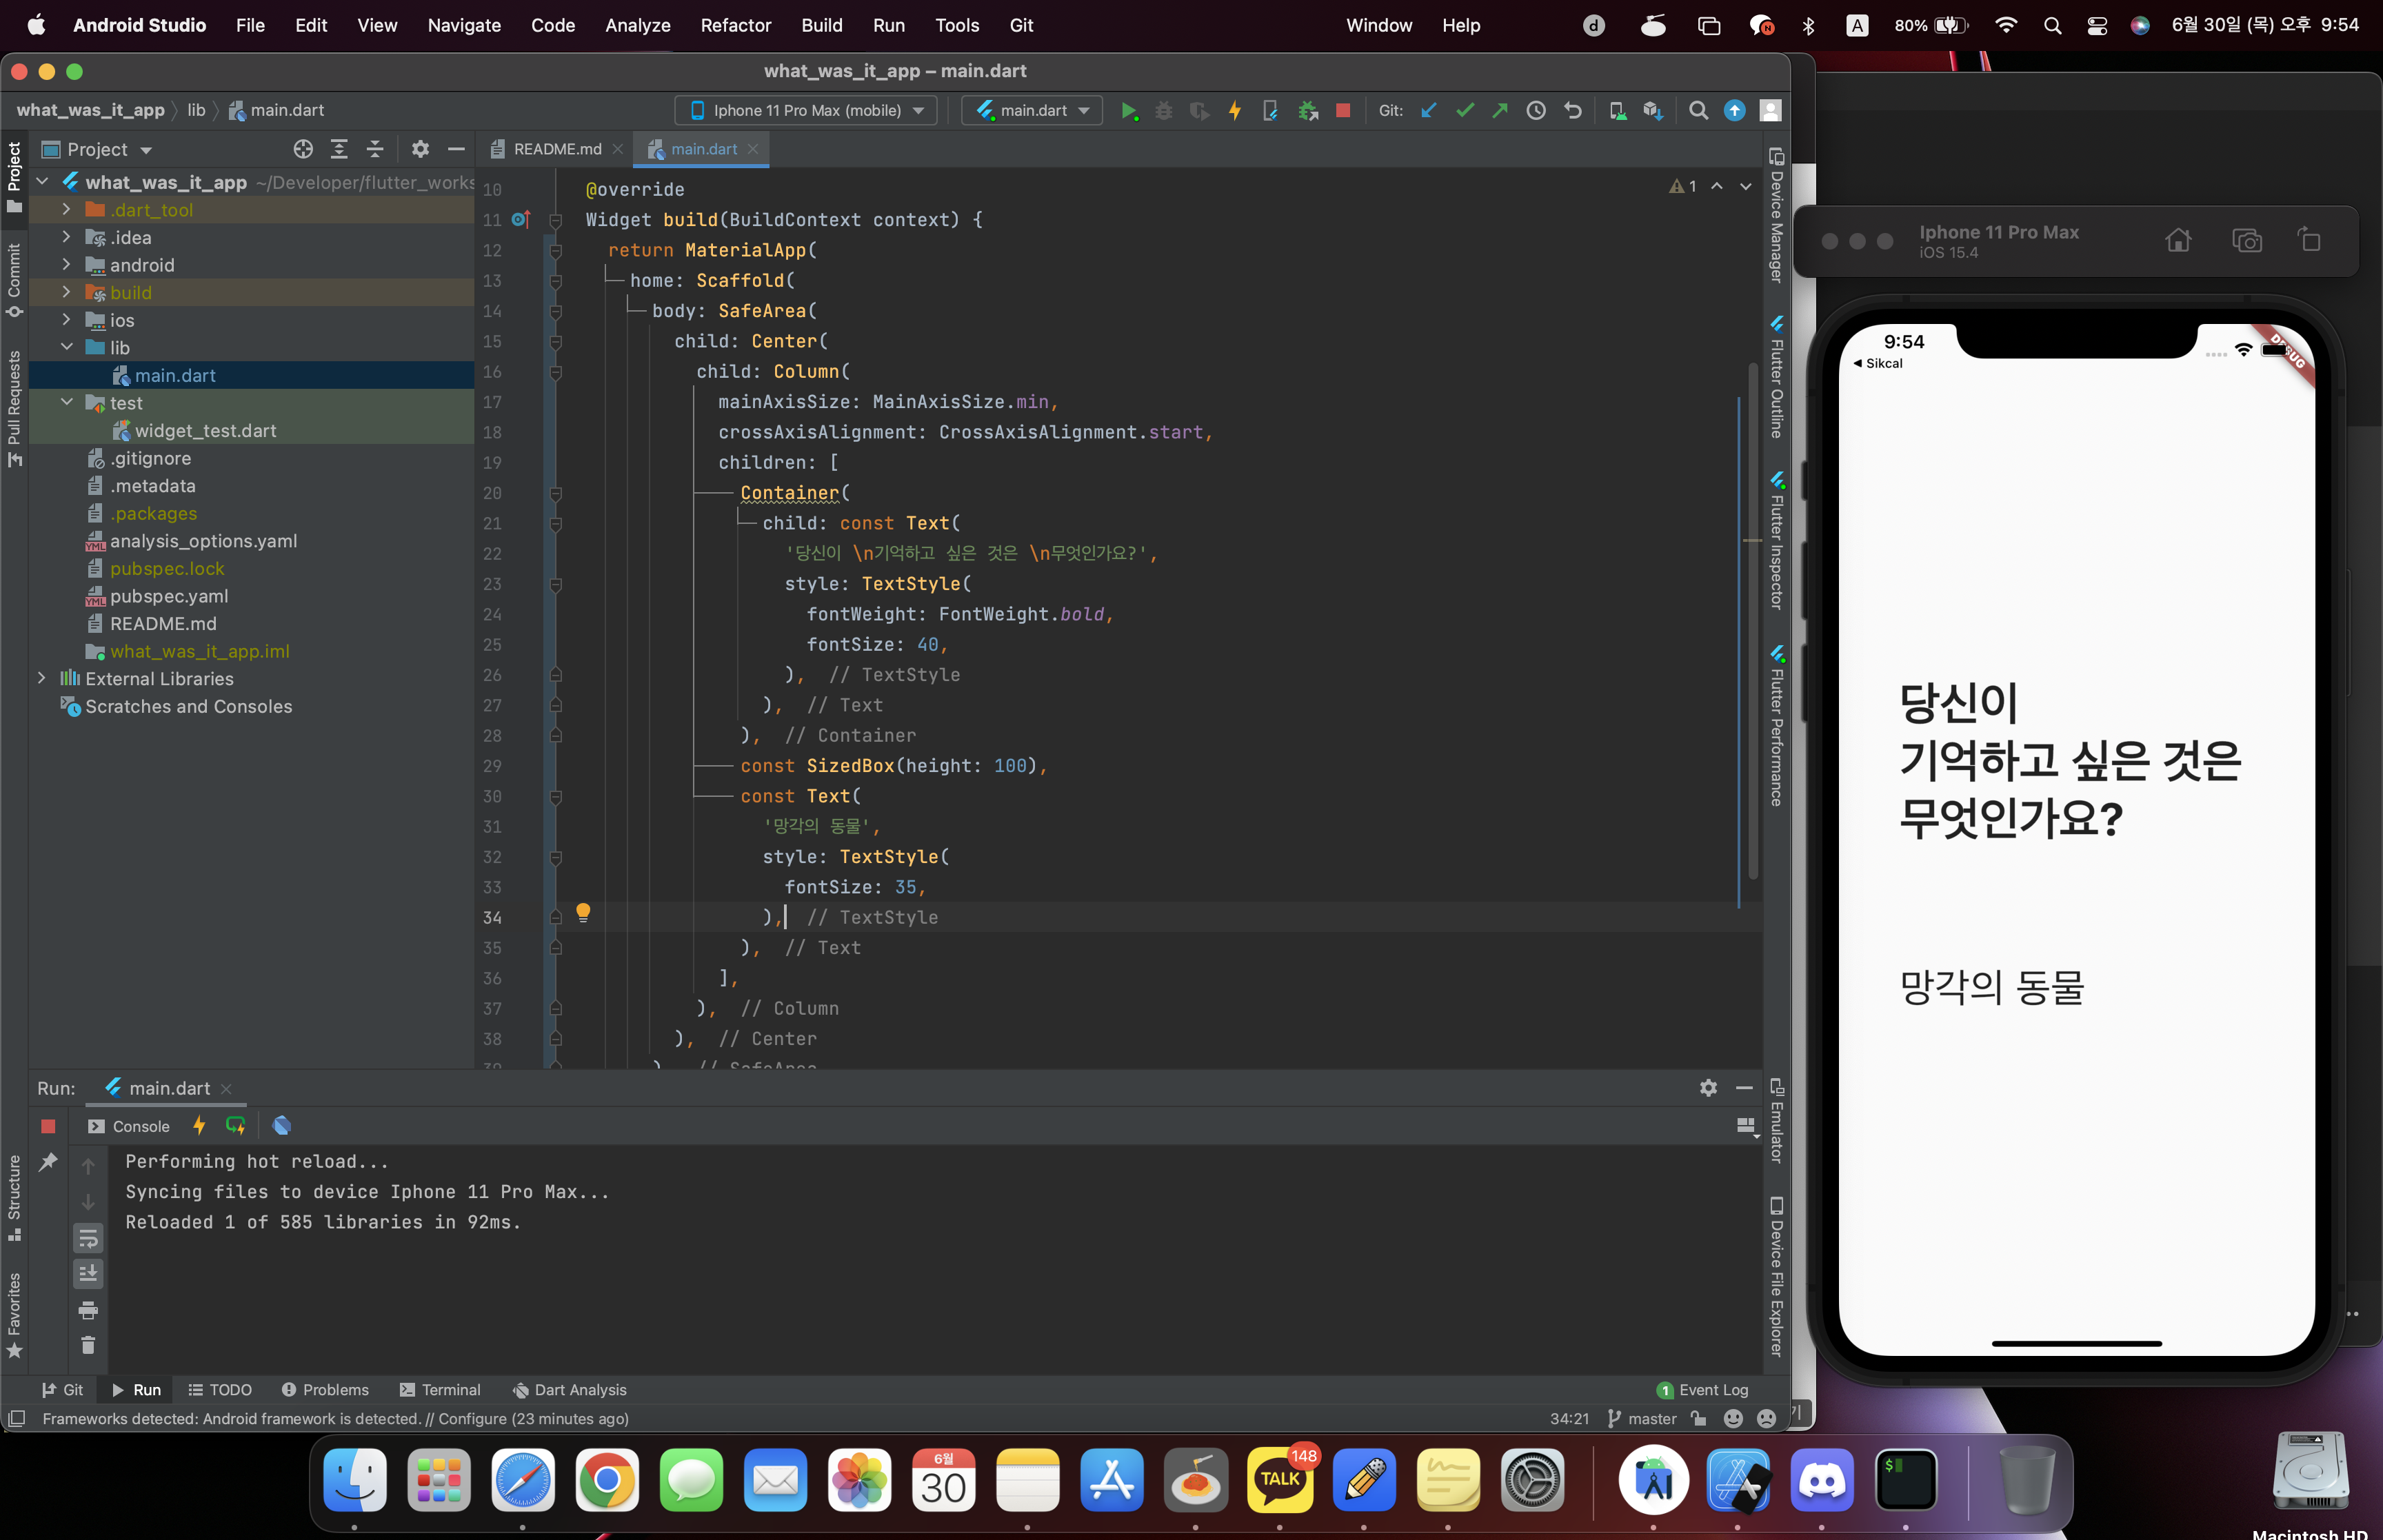Screen dimensions: 2383x1540
Task: Click the Flutter Hot Reload lightning icon
Action: click(1235, 111)
